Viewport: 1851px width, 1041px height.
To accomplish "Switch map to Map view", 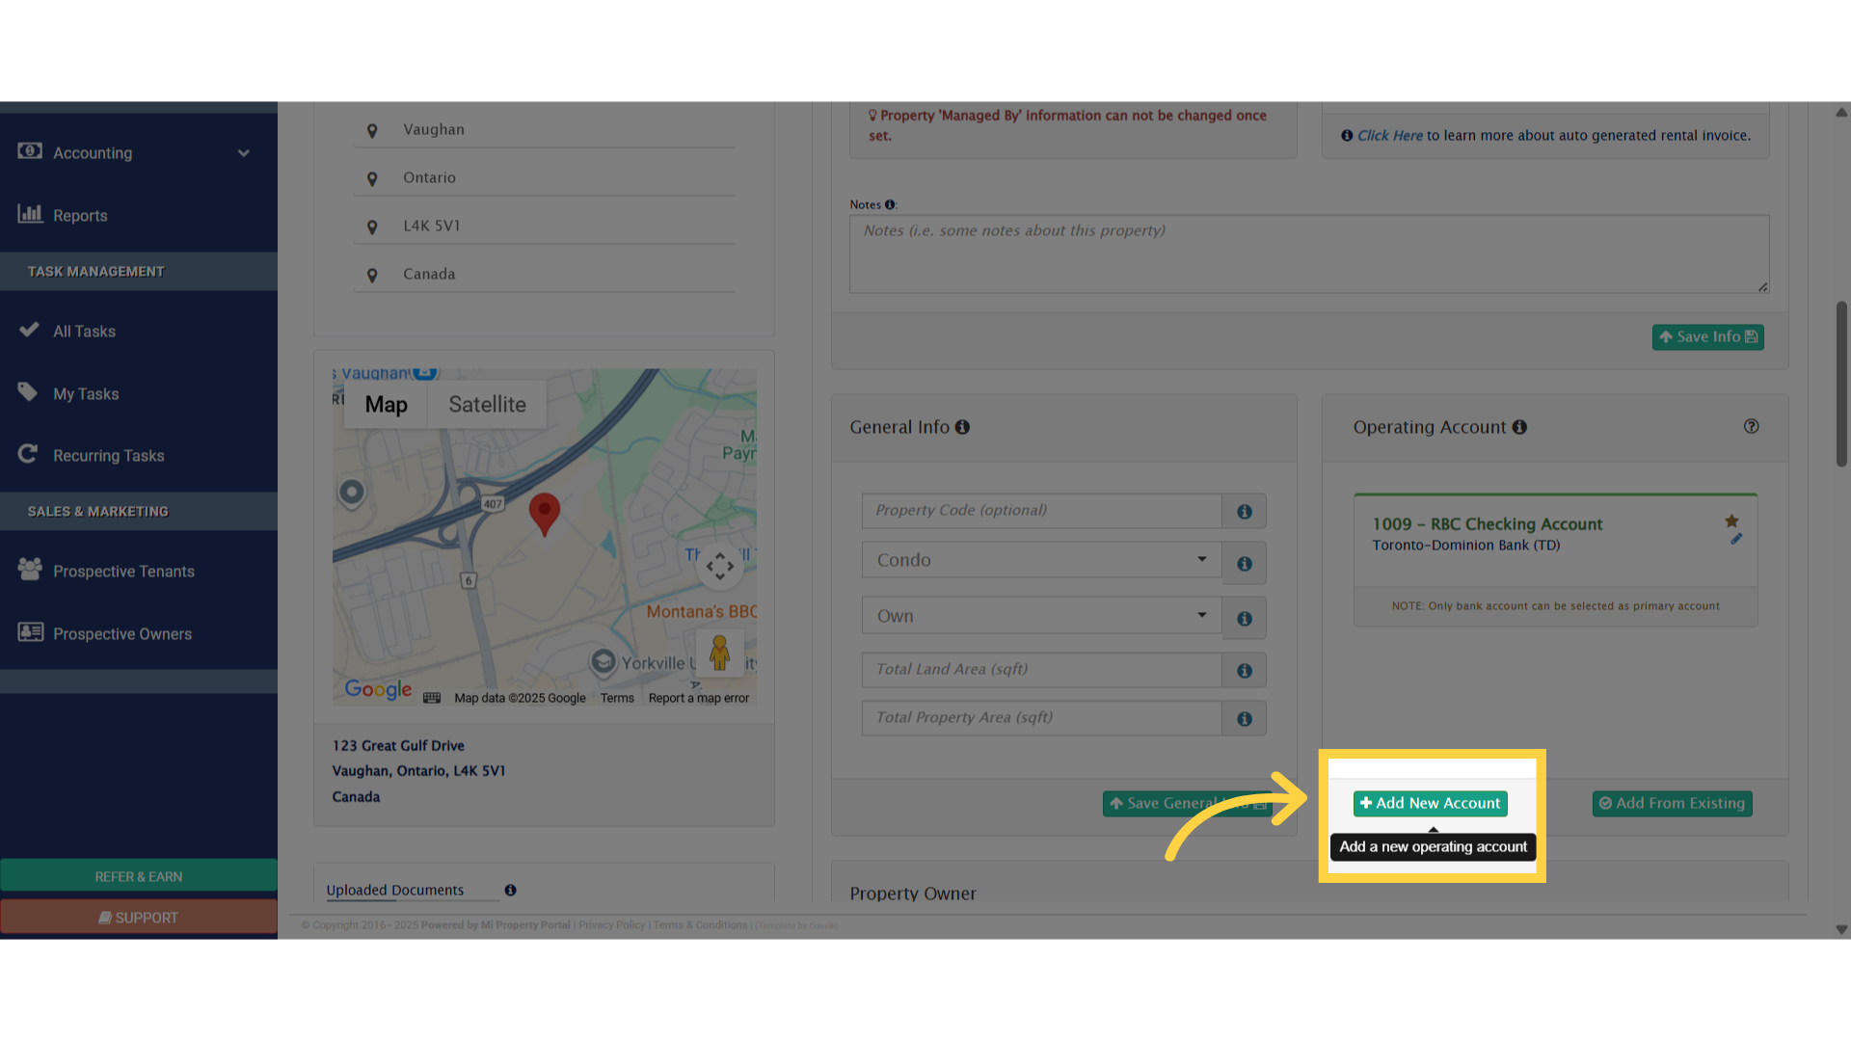I will (386, 405).
